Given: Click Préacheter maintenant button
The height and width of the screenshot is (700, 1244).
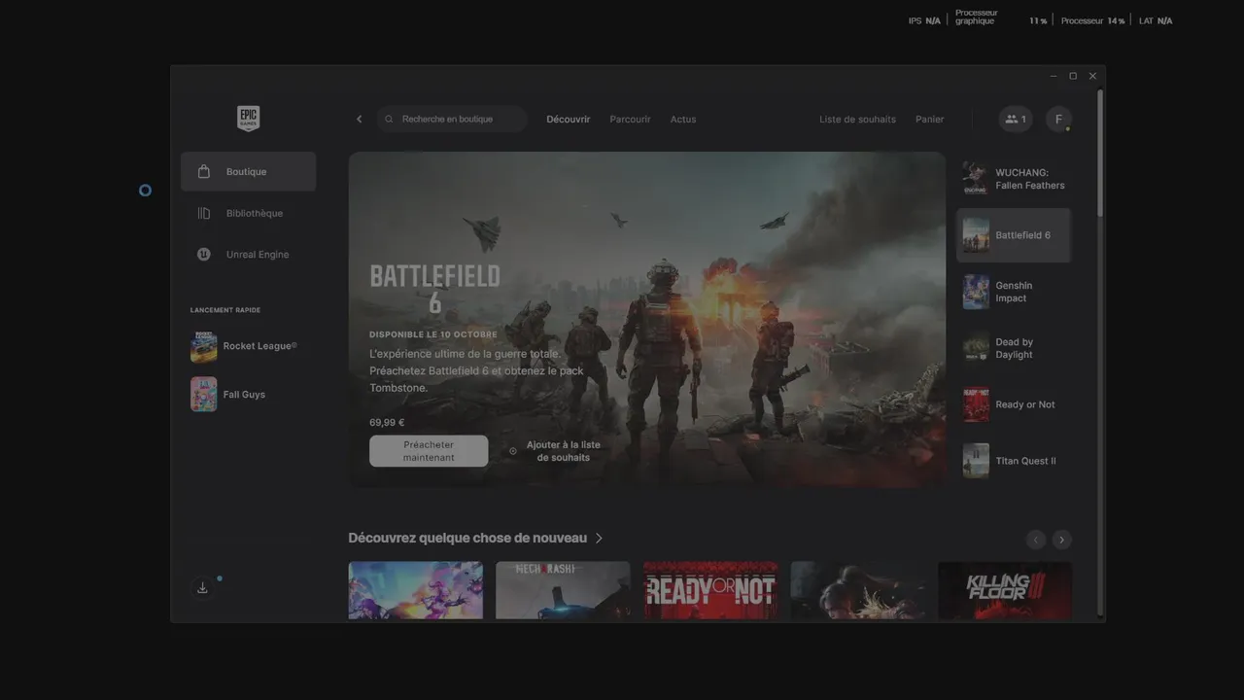Looking at the screenshot, I should pos(429,451).
